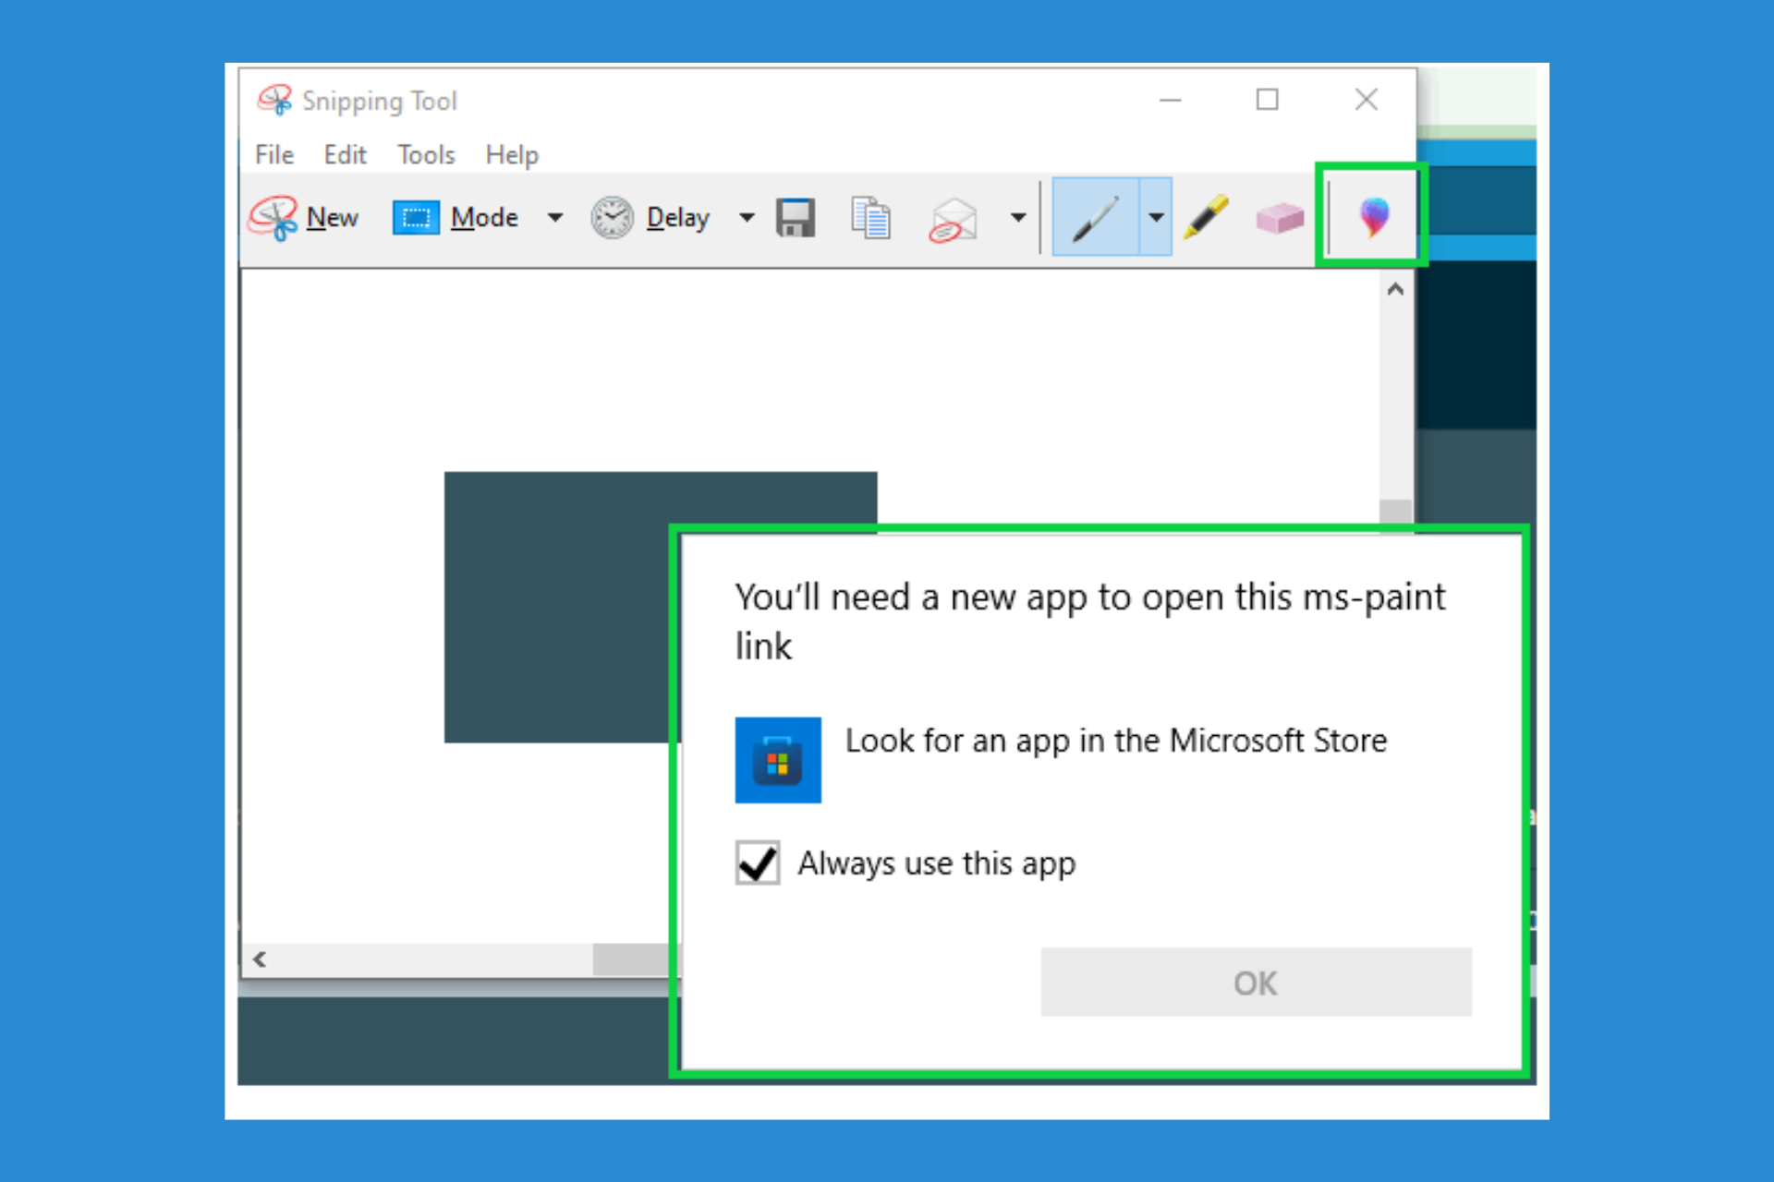1774x1182 pixels.
Task: Uncheck Always use this app
Action: click(x=758, y=862)
